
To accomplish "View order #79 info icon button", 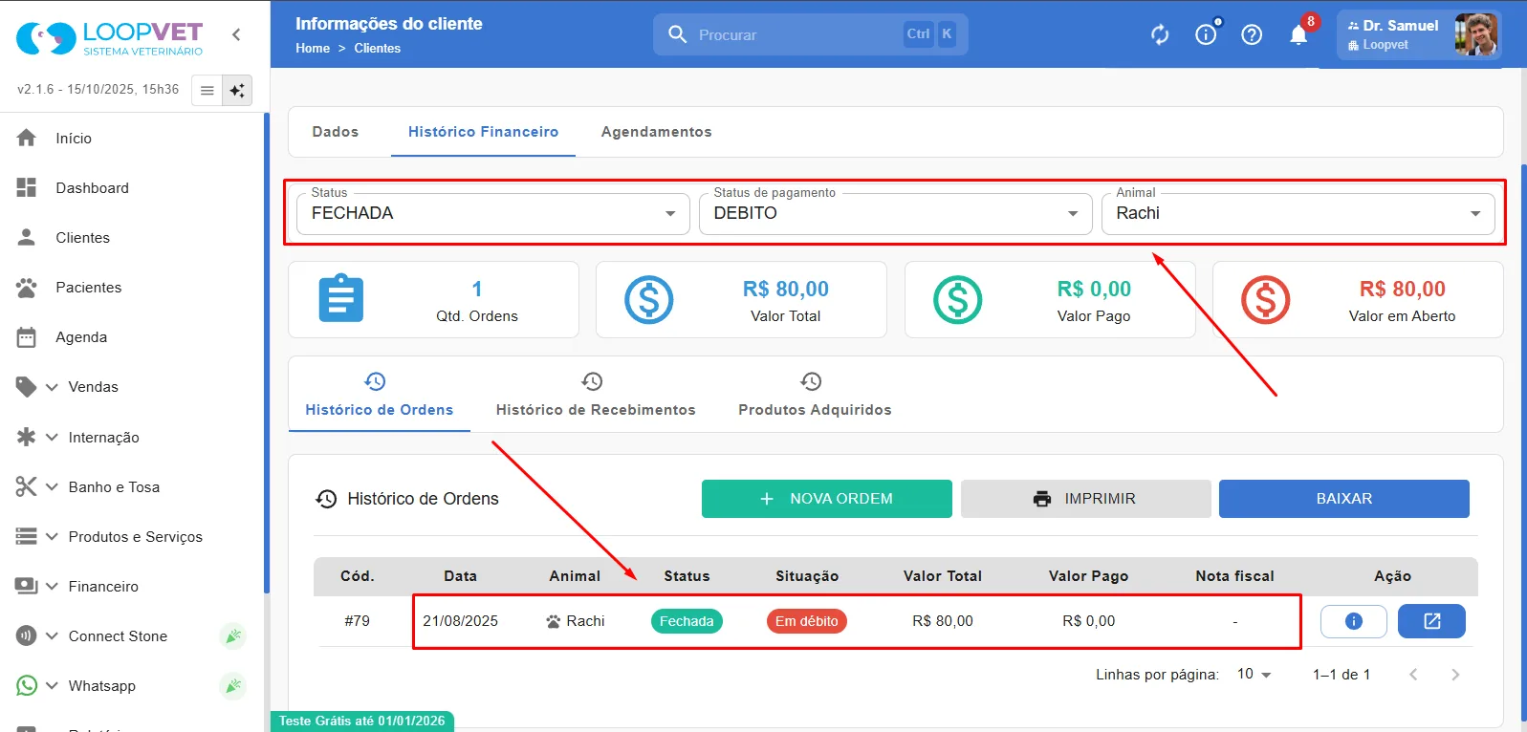I will point(1354,621).
